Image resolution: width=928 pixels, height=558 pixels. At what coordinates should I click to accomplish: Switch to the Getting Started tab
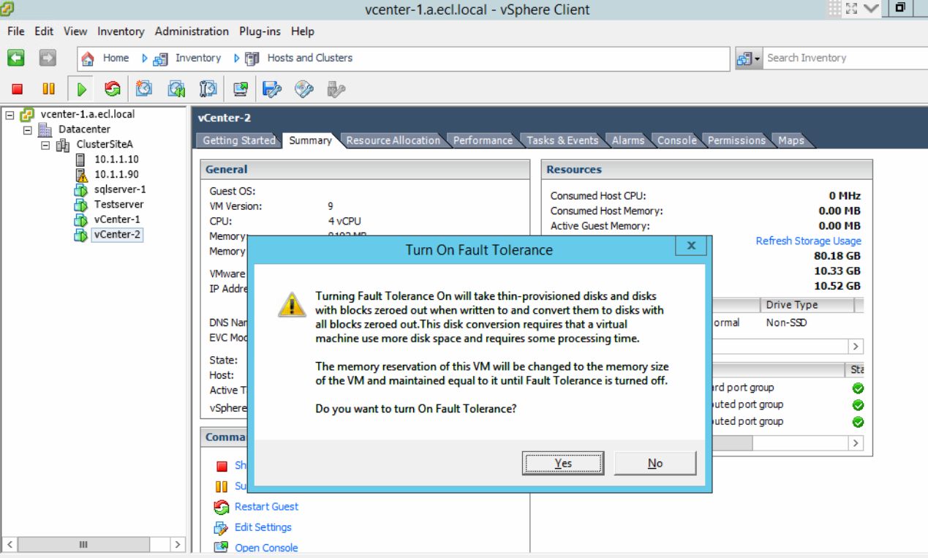(x=239, y=140)
